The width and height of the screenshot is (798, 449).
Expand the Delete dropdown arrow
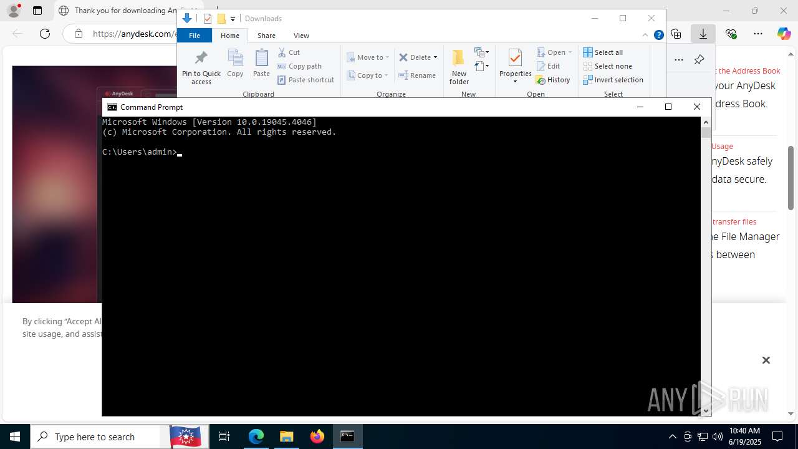pos(435,57)
